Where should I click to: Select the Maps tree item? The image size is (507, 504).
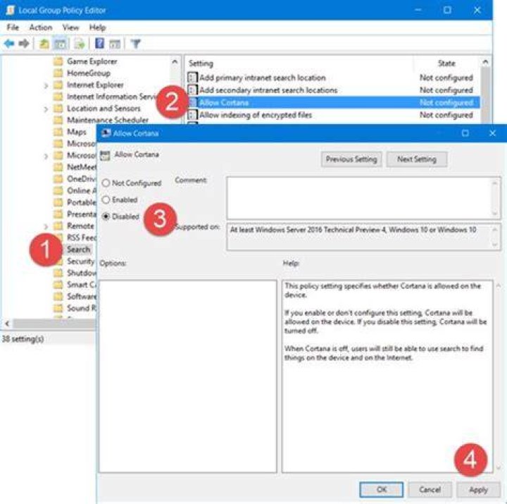pos(77,132)
